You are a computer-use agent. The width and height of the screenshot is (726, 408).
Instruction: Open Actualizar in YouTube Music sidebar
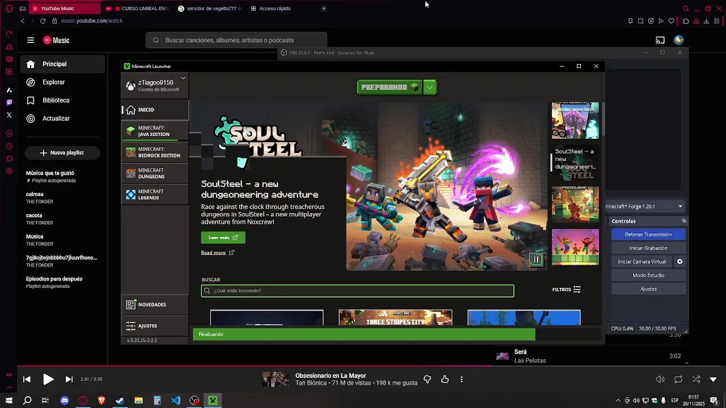[62, 118]
